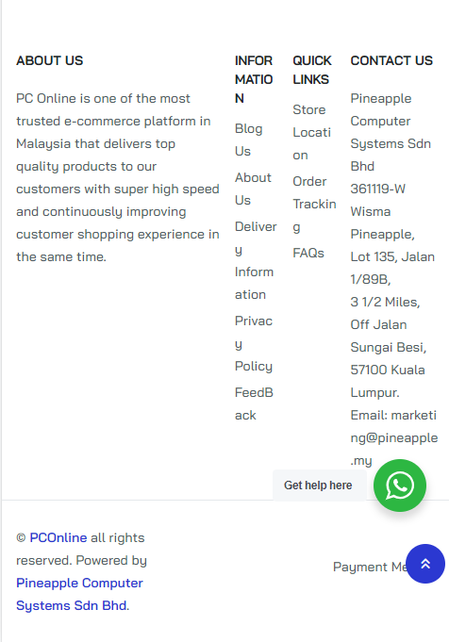Open the WhatsApp chat icon
The image size is (449, 642).
coord(399,486)
